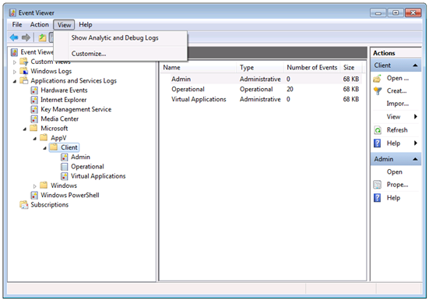Click the Subscriptions icon

point(24,205)
